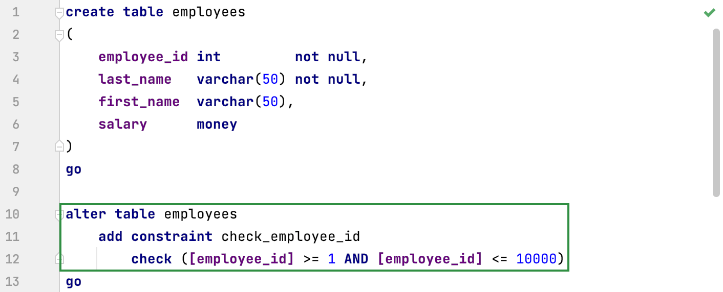Click the 'first_name' column name
This screenshot has height=292, width=723.
[x=139, y=102]
